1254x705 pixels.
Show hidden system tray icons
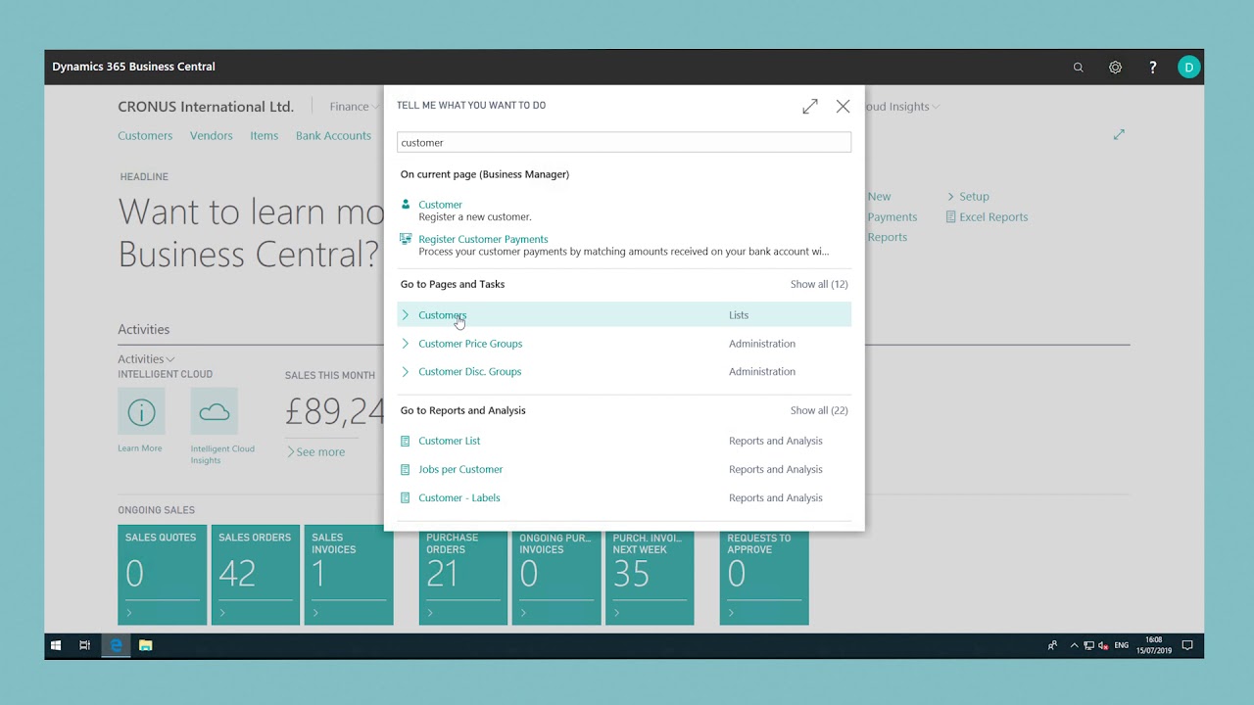coord(1074,645)
